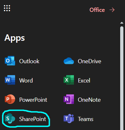The height and width of the screenshot is (130, 125).
Task: Click the green Excel icon
Action: (x=69, y=80)
